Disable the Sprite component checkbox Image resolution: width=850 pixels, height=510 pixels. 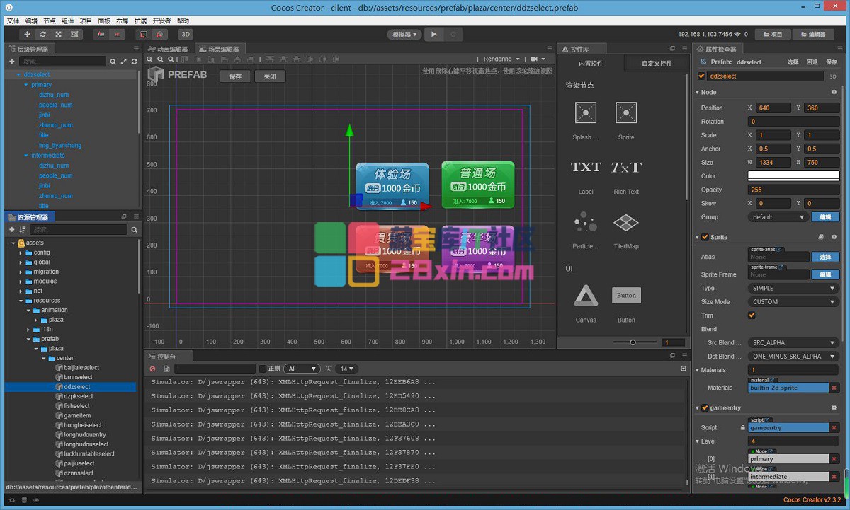(x=705, y=237)
